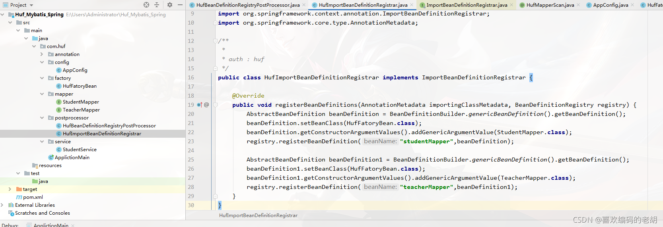Click the Scratches and Consoles icon
The width and height of the screenshot is (663, 227).
(11, 213)
